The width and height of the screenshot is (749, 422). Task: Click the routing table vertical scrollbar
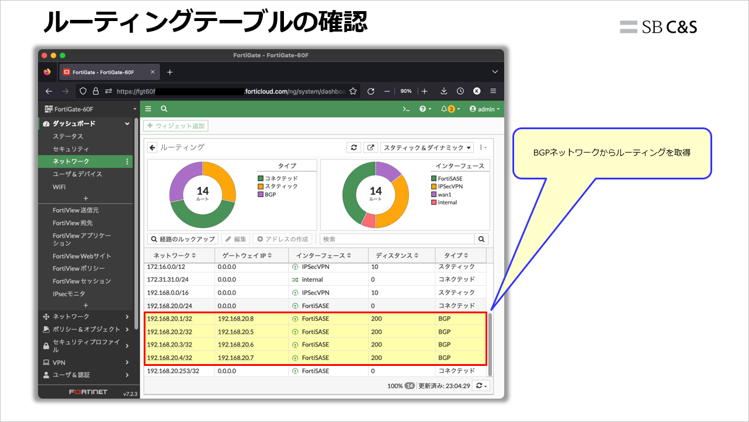[x=490, y=345]
